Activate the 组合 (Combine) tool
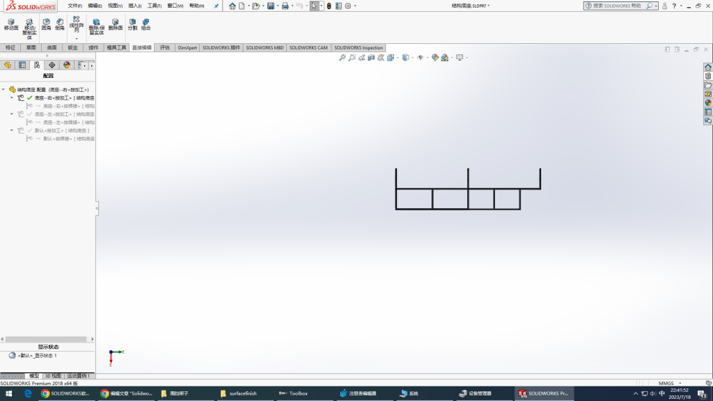Screen dimensions: 713x401 (x=146, y=25)
